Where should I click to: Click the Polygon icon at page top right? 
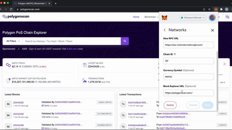(227, 17)
